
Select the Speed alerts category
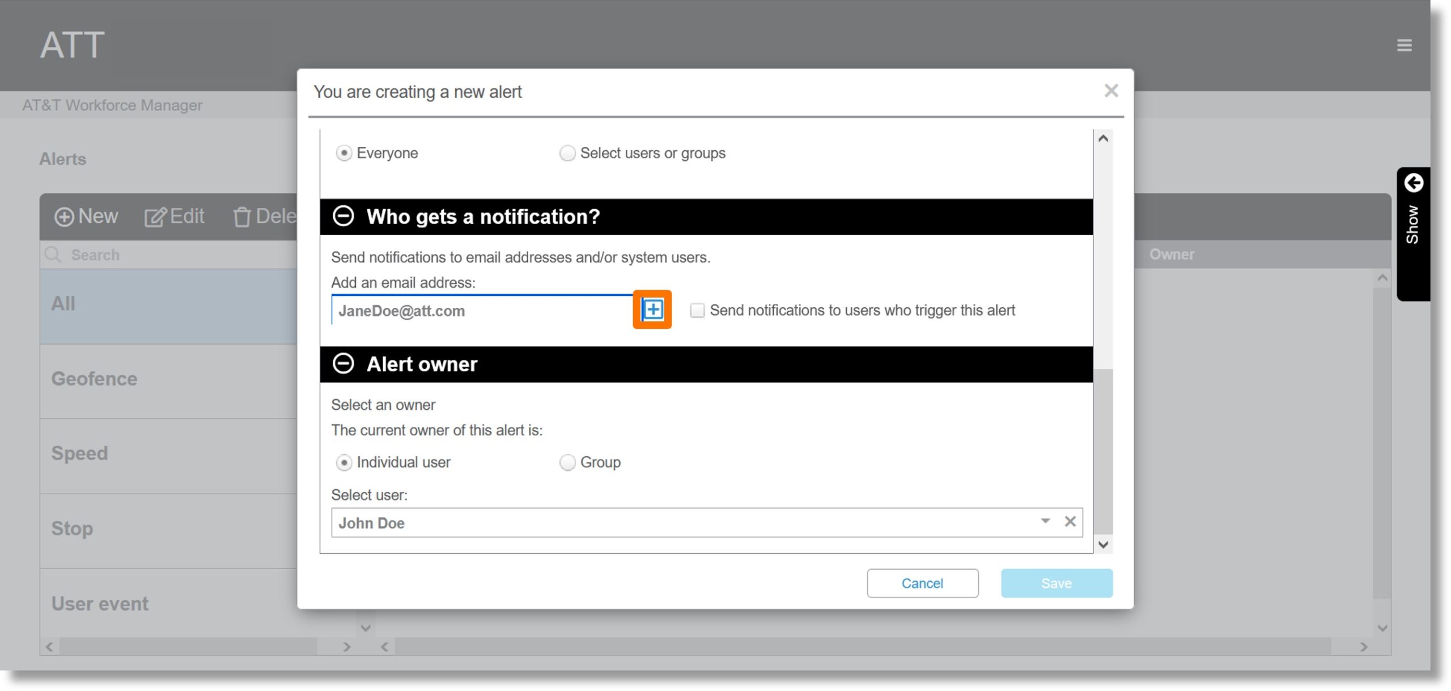(168, 456)
